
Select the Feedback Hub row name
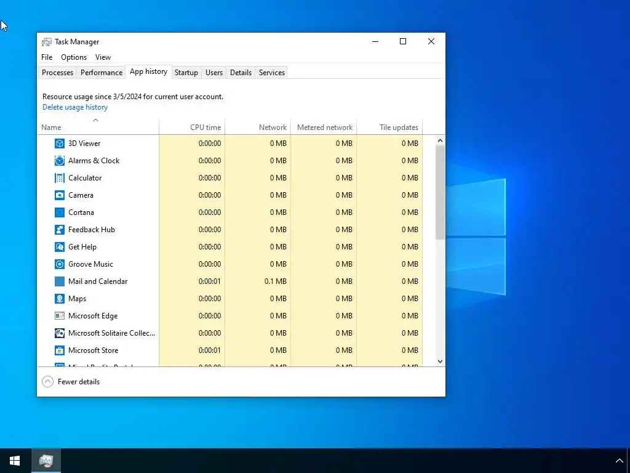(92, 230)
